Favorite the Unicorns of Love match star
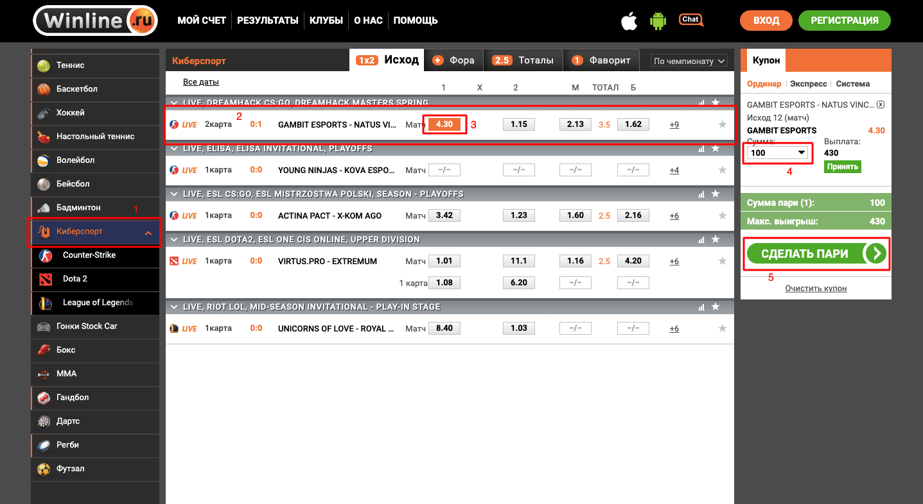Viewport: 923px width, 504px height. click(722, 328)
